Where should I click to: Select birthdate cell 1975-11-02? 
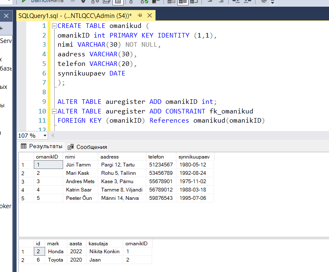[x=195, y=181]
